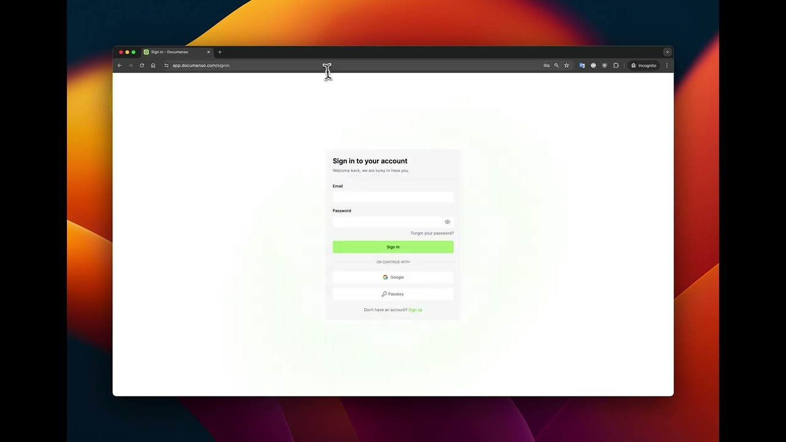Viewport: 786px width, 442px height.
Task: Open the password manager key icon
Action: [x=547, y=66]
